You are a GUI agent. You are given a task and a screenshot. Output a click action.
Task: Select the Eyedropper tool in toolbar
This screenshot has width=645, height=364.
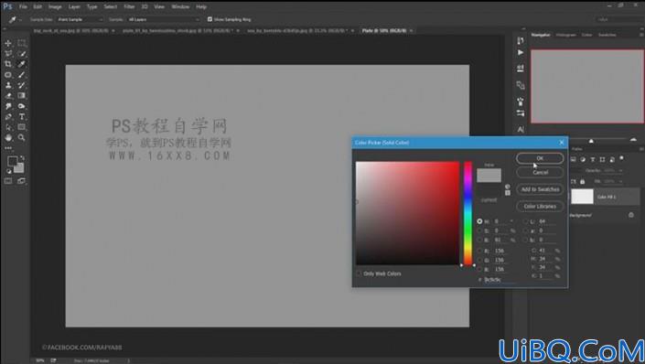[21, 64]
